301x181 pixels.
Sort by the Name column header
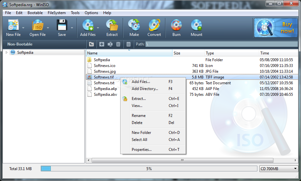pos(129,53)
